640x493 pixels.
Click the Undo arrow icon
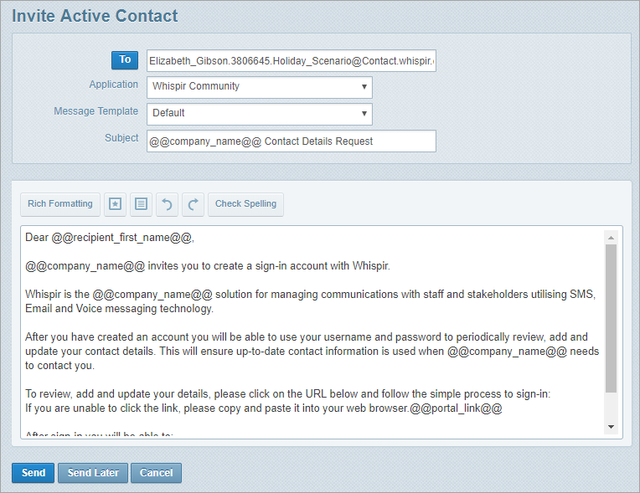pos(167,204)
